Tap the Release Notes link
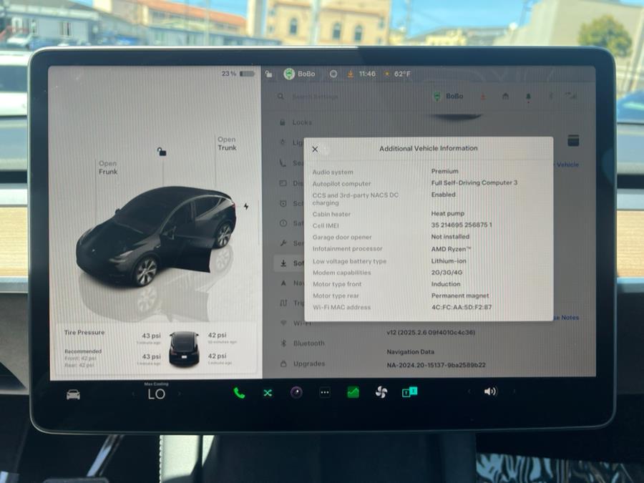Screen dimensions: 644x483 567,318
